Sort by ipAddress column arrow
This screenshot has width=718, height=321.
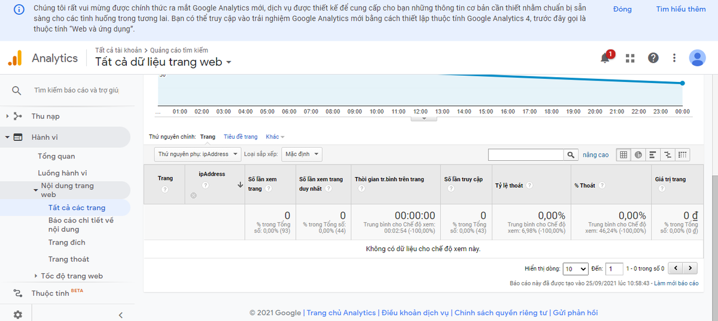240,185
